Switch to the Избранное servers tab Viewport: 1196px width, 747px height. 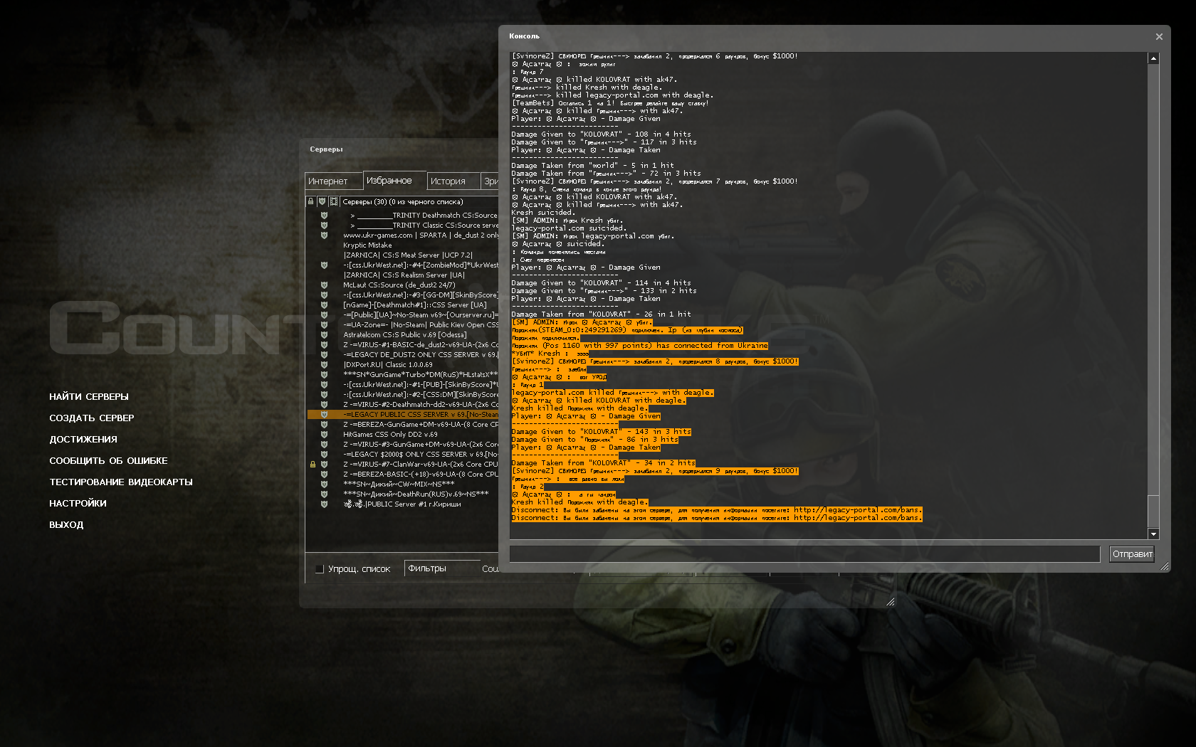pyautogui.click(x=394, y=180)
